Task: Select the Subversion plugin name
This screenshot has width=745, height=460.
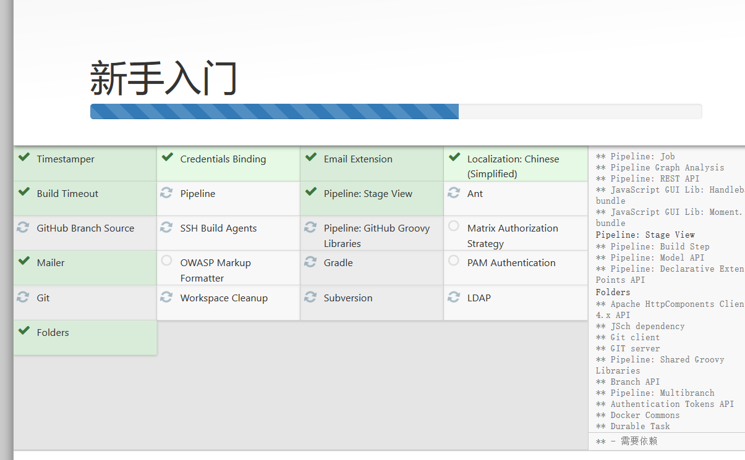Action: click(x=348, y=298)
